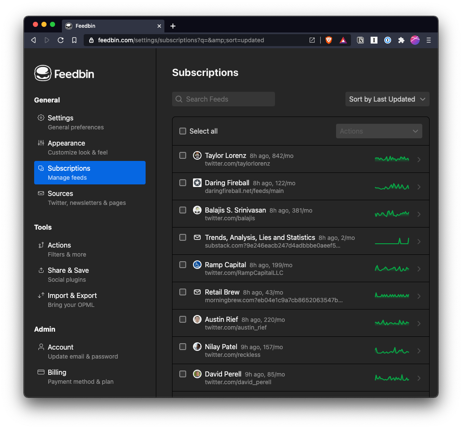The height and width of the screenshot is (429, 462).
Task: Click the browser address bar URL
Action: point(181,40)
